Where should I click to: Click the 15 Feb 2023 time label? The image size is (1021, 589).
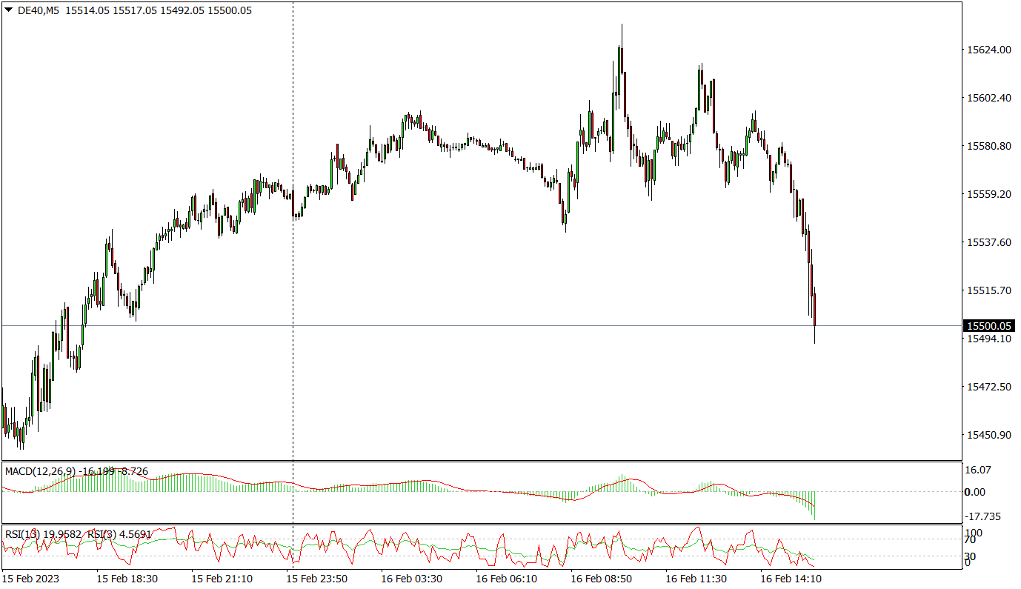pos(30,579)
